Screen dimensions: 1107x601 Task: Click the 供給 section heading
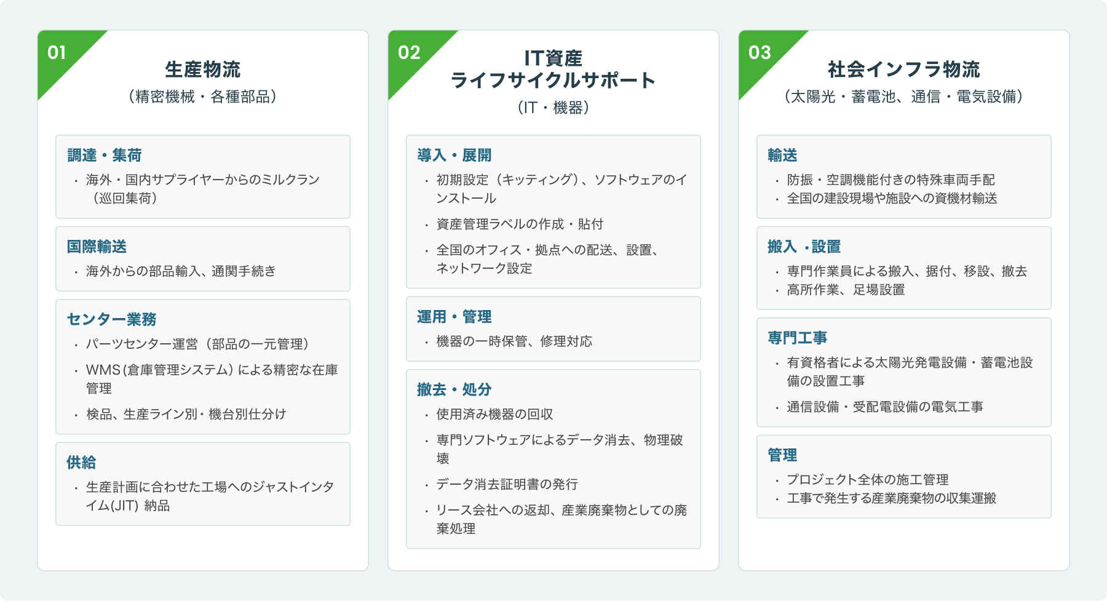[x=82, y=463]
